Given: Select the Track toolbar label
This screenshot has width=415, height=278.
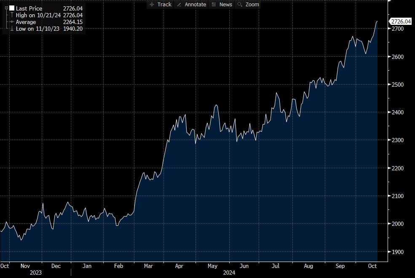Looking at the screenshot, I should click(x=164, y=5).
